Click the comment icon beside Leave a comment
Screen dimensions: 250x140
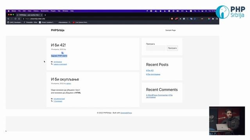coord(52,64)
